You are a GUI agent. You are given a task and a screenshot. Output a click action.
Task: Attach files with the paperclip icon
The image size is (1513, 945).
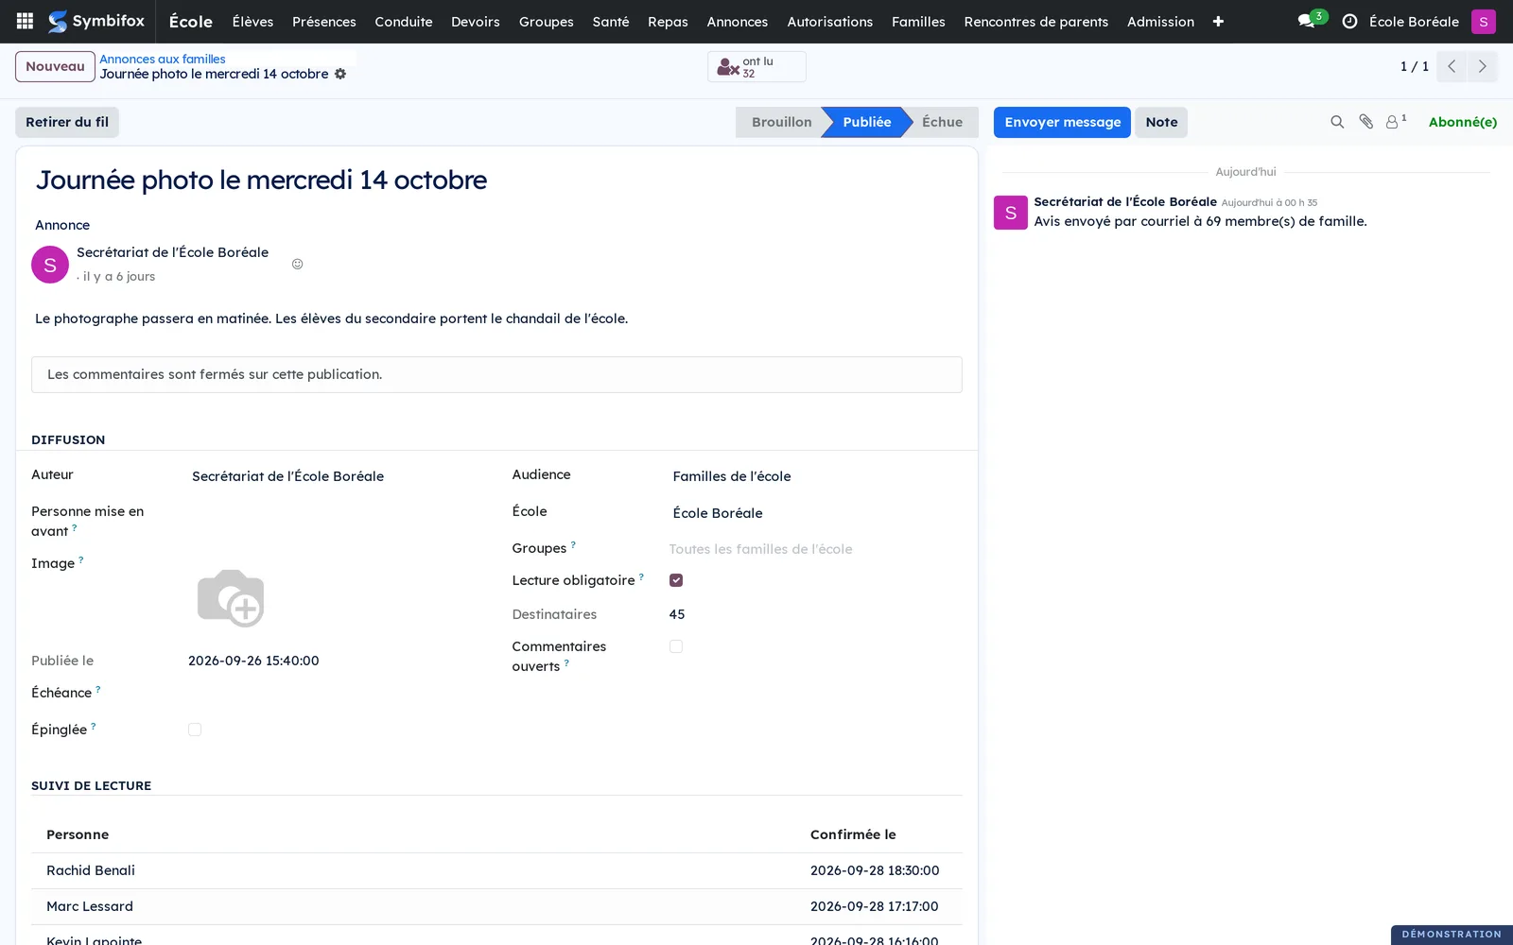tap(1365, 122)
